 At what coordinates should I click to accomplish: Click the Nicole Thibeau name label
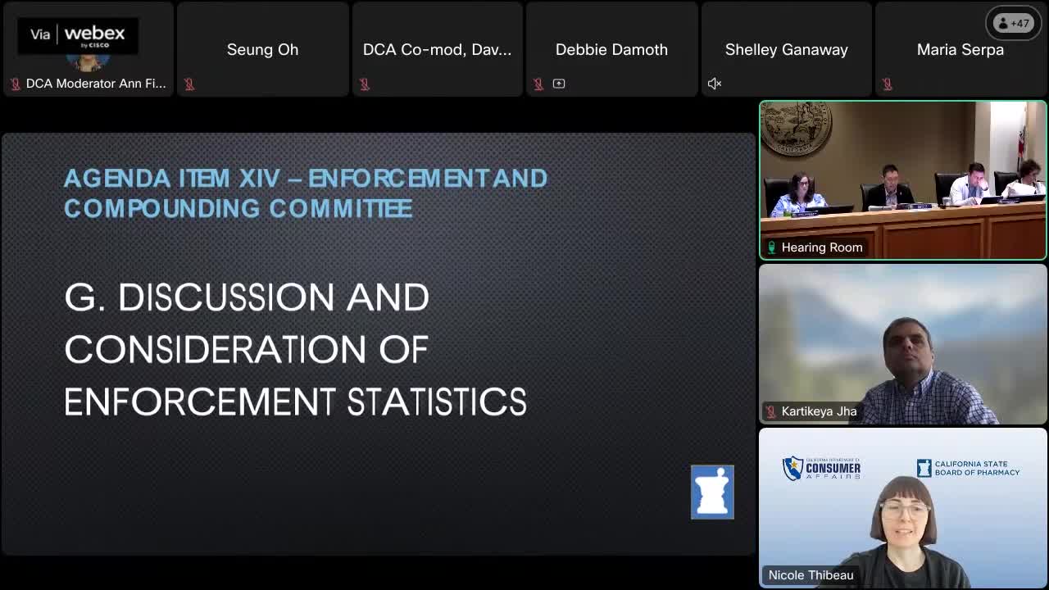pos(811,575)
